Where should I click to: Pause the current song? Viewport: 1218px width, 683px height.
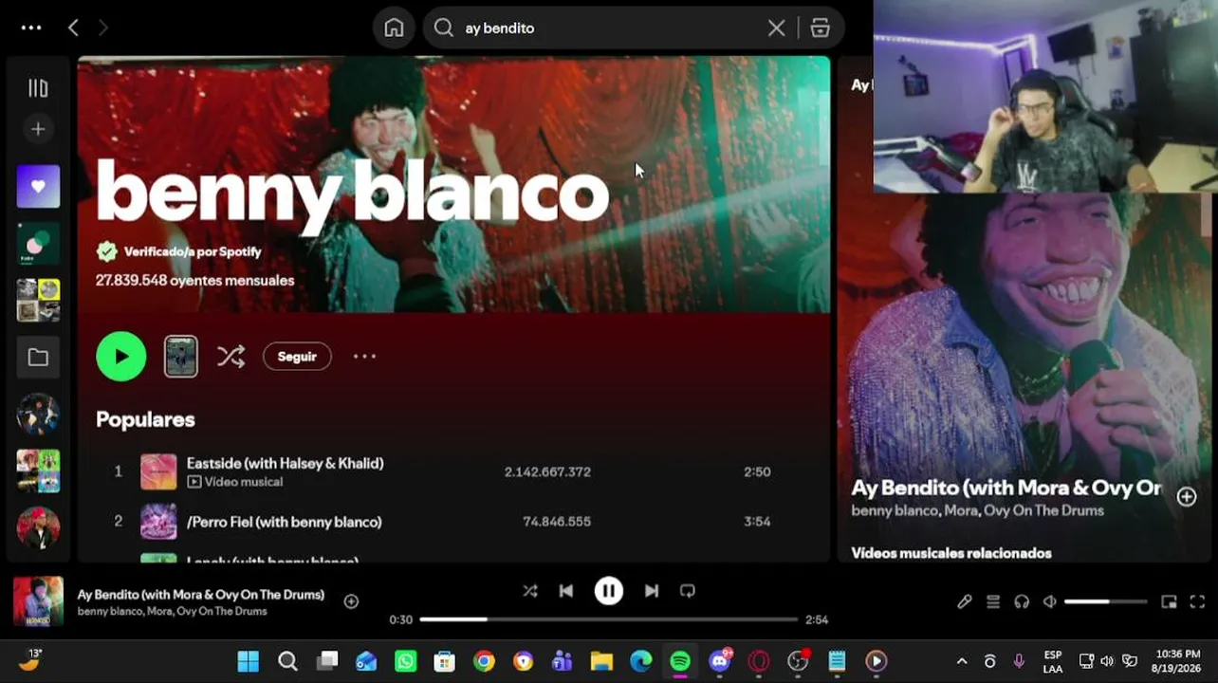tap(609, 591)
